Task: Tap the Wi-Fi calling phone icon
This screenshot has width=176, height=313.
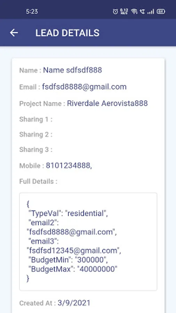Action: click(142, 11)
